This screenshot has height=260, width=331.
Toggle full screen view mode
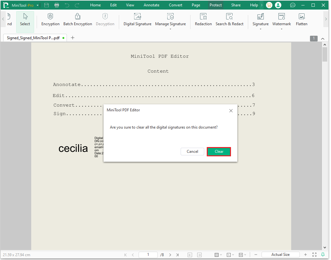(314, 255)
